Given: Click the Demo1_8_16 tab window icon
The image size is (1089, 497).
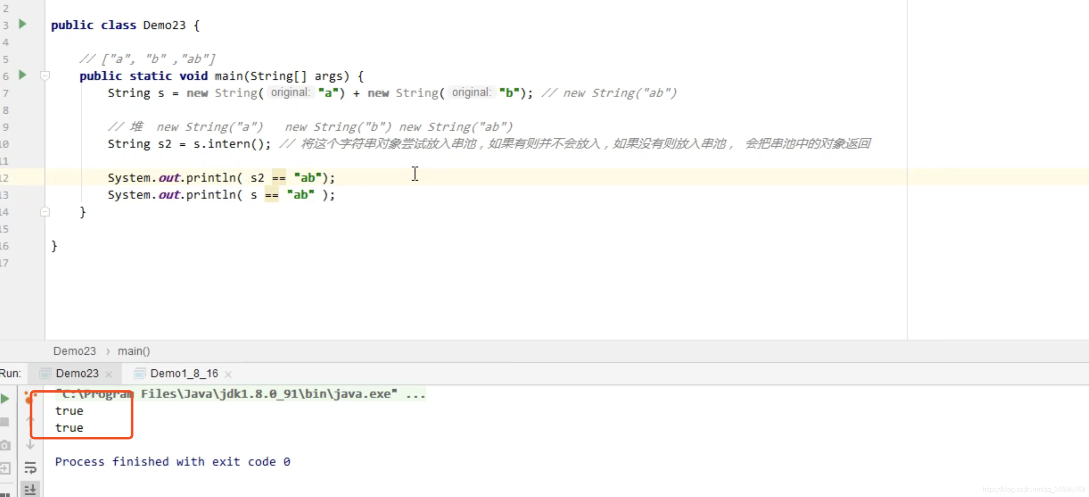Looking at the screenshot, I should pyautogui.click(x=139, y=374).
